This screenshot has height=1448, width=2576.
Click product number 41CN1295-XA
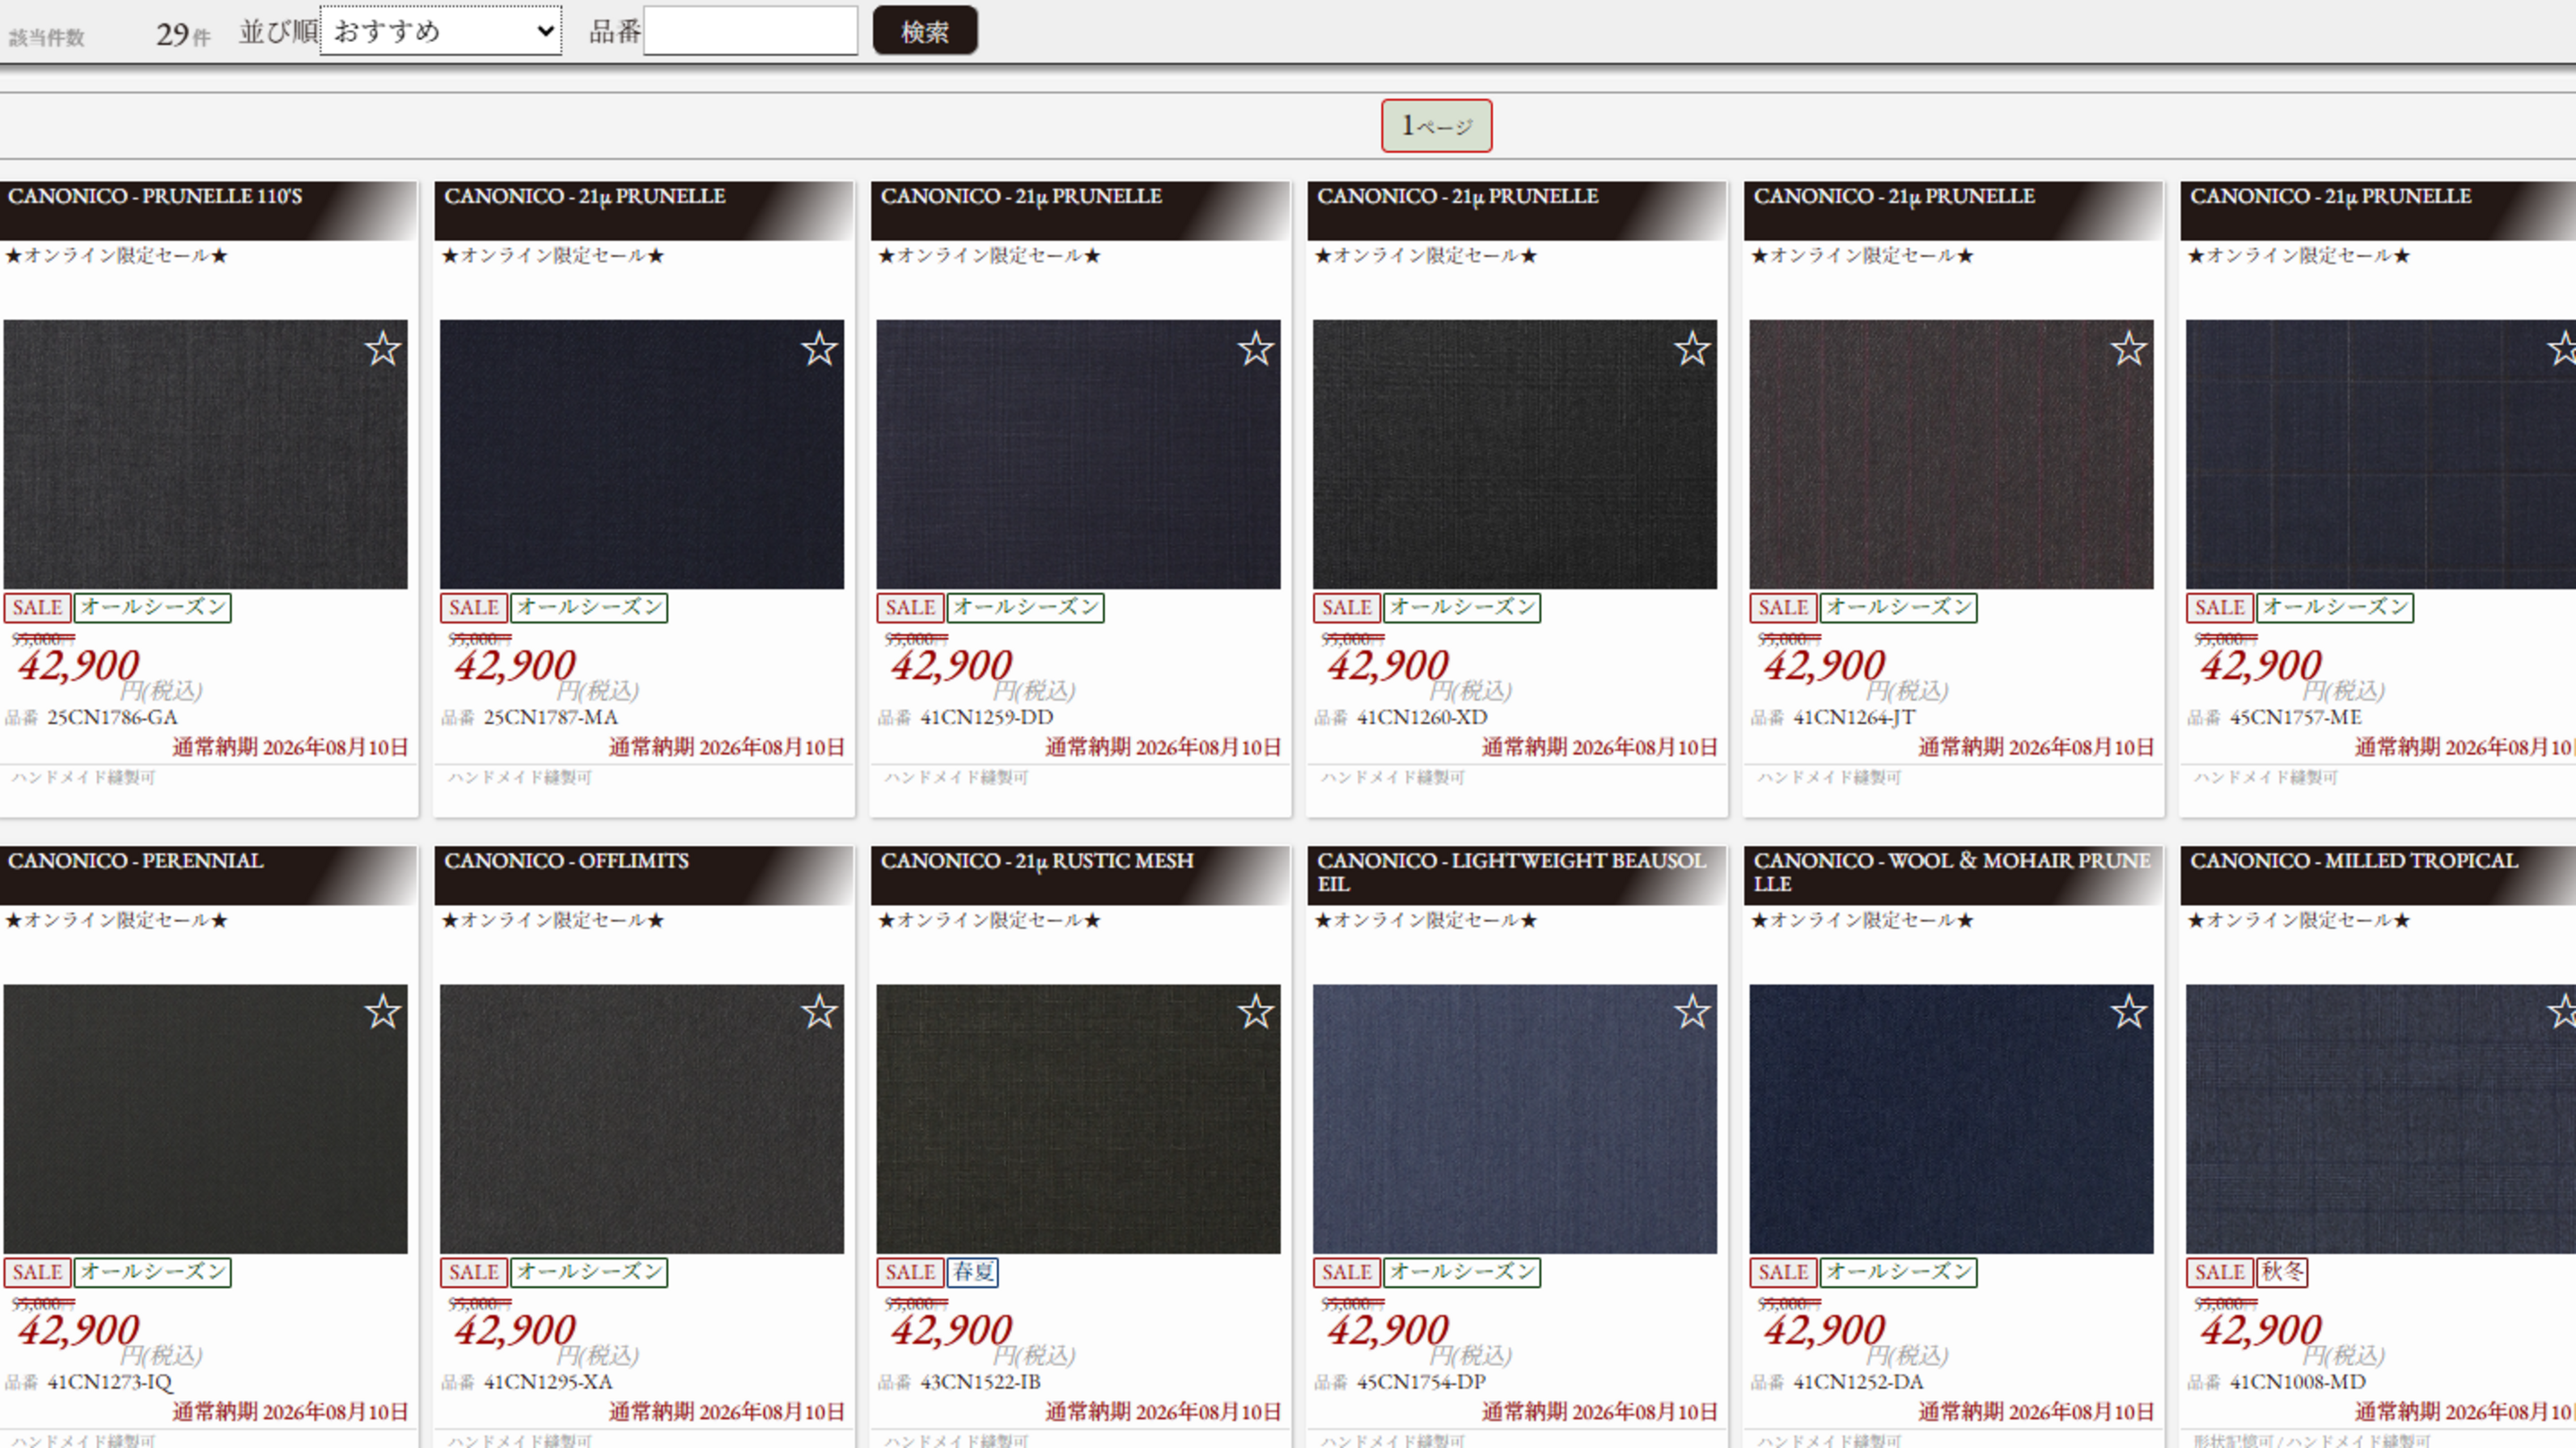point(548,1382)
